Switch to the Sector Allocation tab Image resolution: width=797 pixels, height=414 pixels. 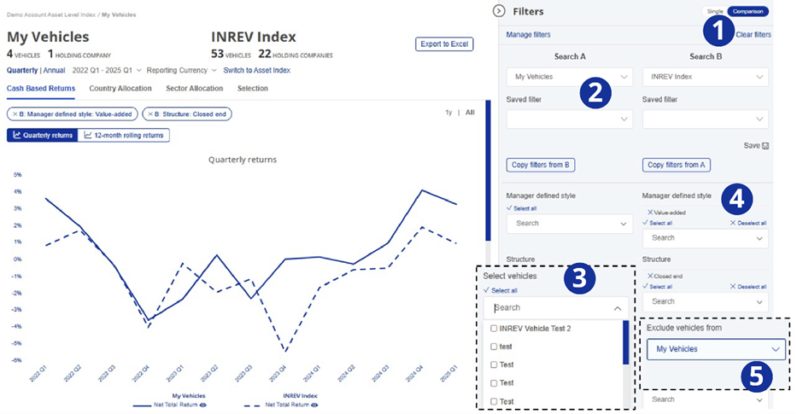coord(194,88)
